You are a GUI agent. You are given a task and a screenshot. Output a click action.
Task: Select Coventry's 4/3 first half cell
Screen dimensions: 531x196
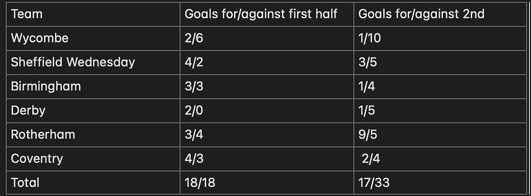click(x=267, y=159)
